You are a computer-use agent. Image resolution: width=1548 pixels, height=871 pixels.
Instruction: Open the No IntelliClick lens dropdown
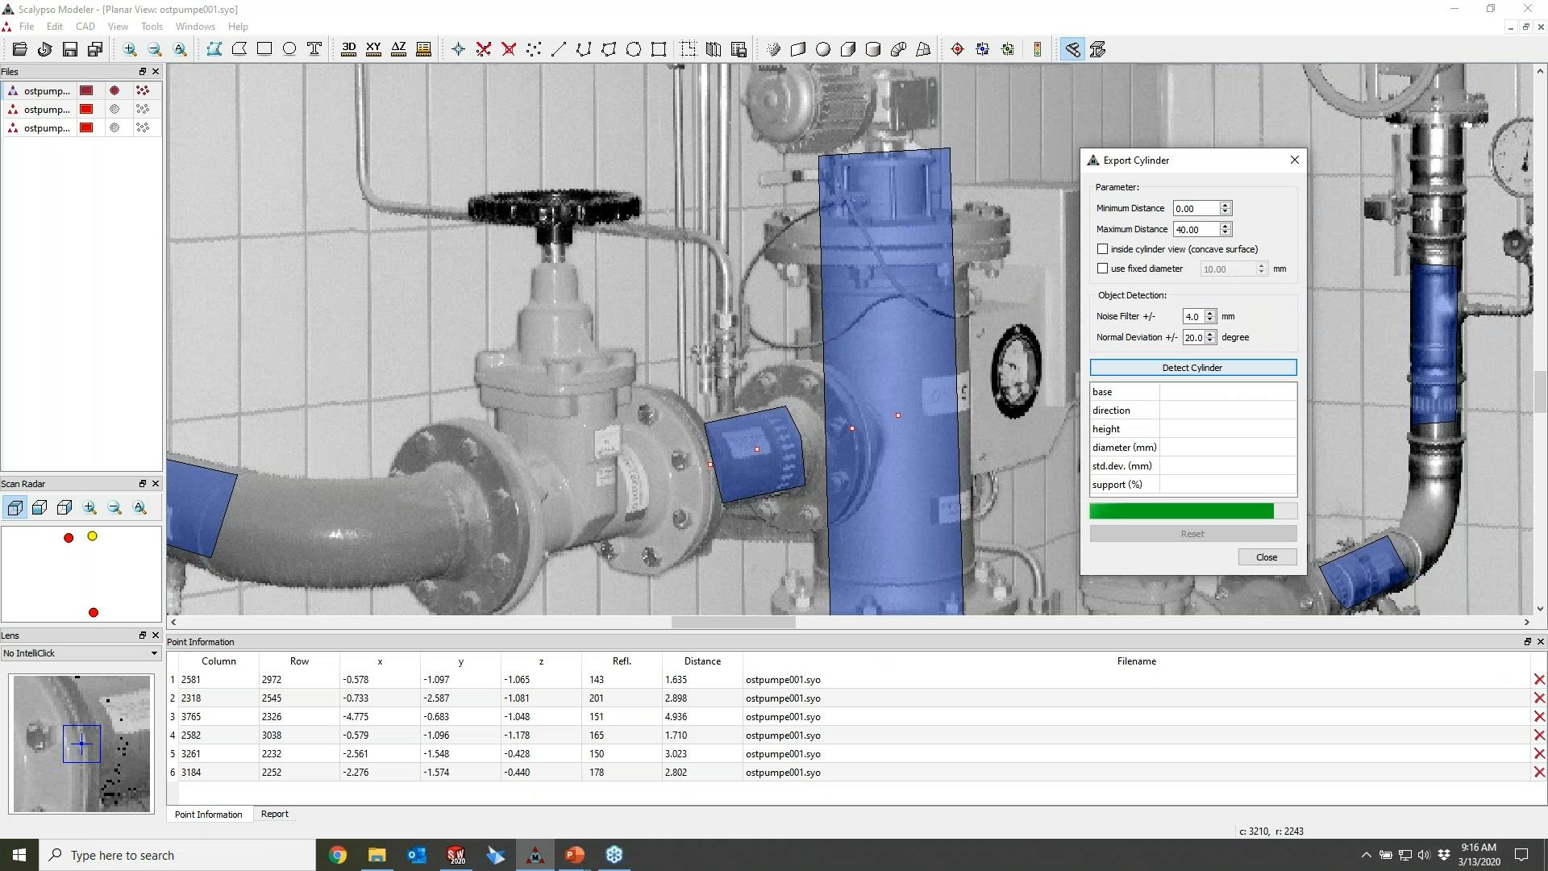tap(79, 653)
